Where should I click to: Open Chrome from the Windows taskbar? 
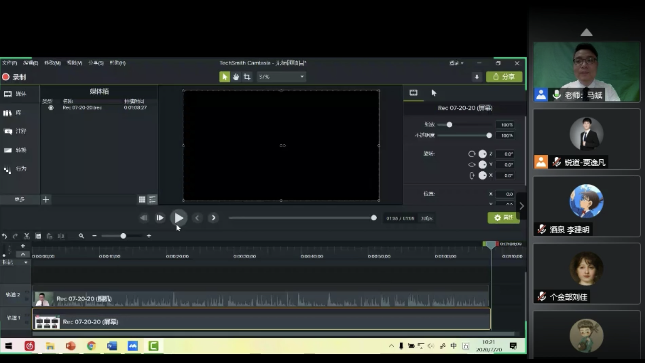pos(91,346)
